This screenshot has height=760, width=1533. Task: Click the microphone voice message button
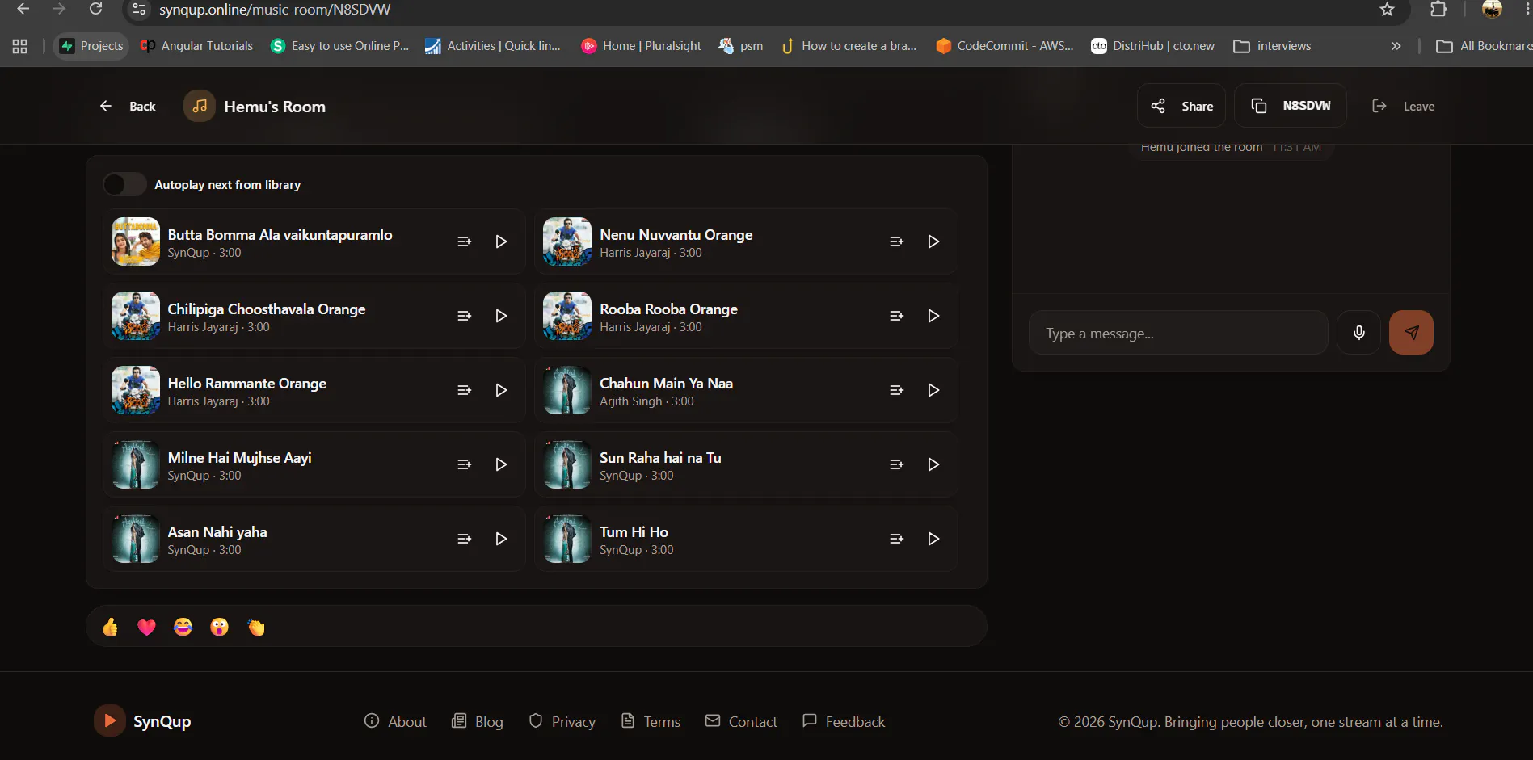tap(1358, 333)
